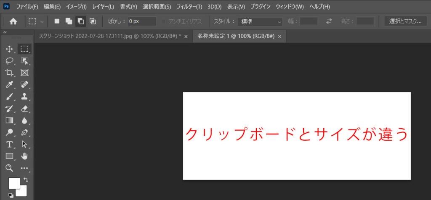Choose Add to Selection mode

point(69,21)
